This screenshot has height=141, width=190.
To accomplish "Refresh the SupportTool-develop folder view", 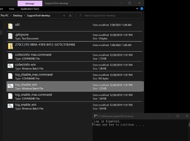I will click(70, 15).
